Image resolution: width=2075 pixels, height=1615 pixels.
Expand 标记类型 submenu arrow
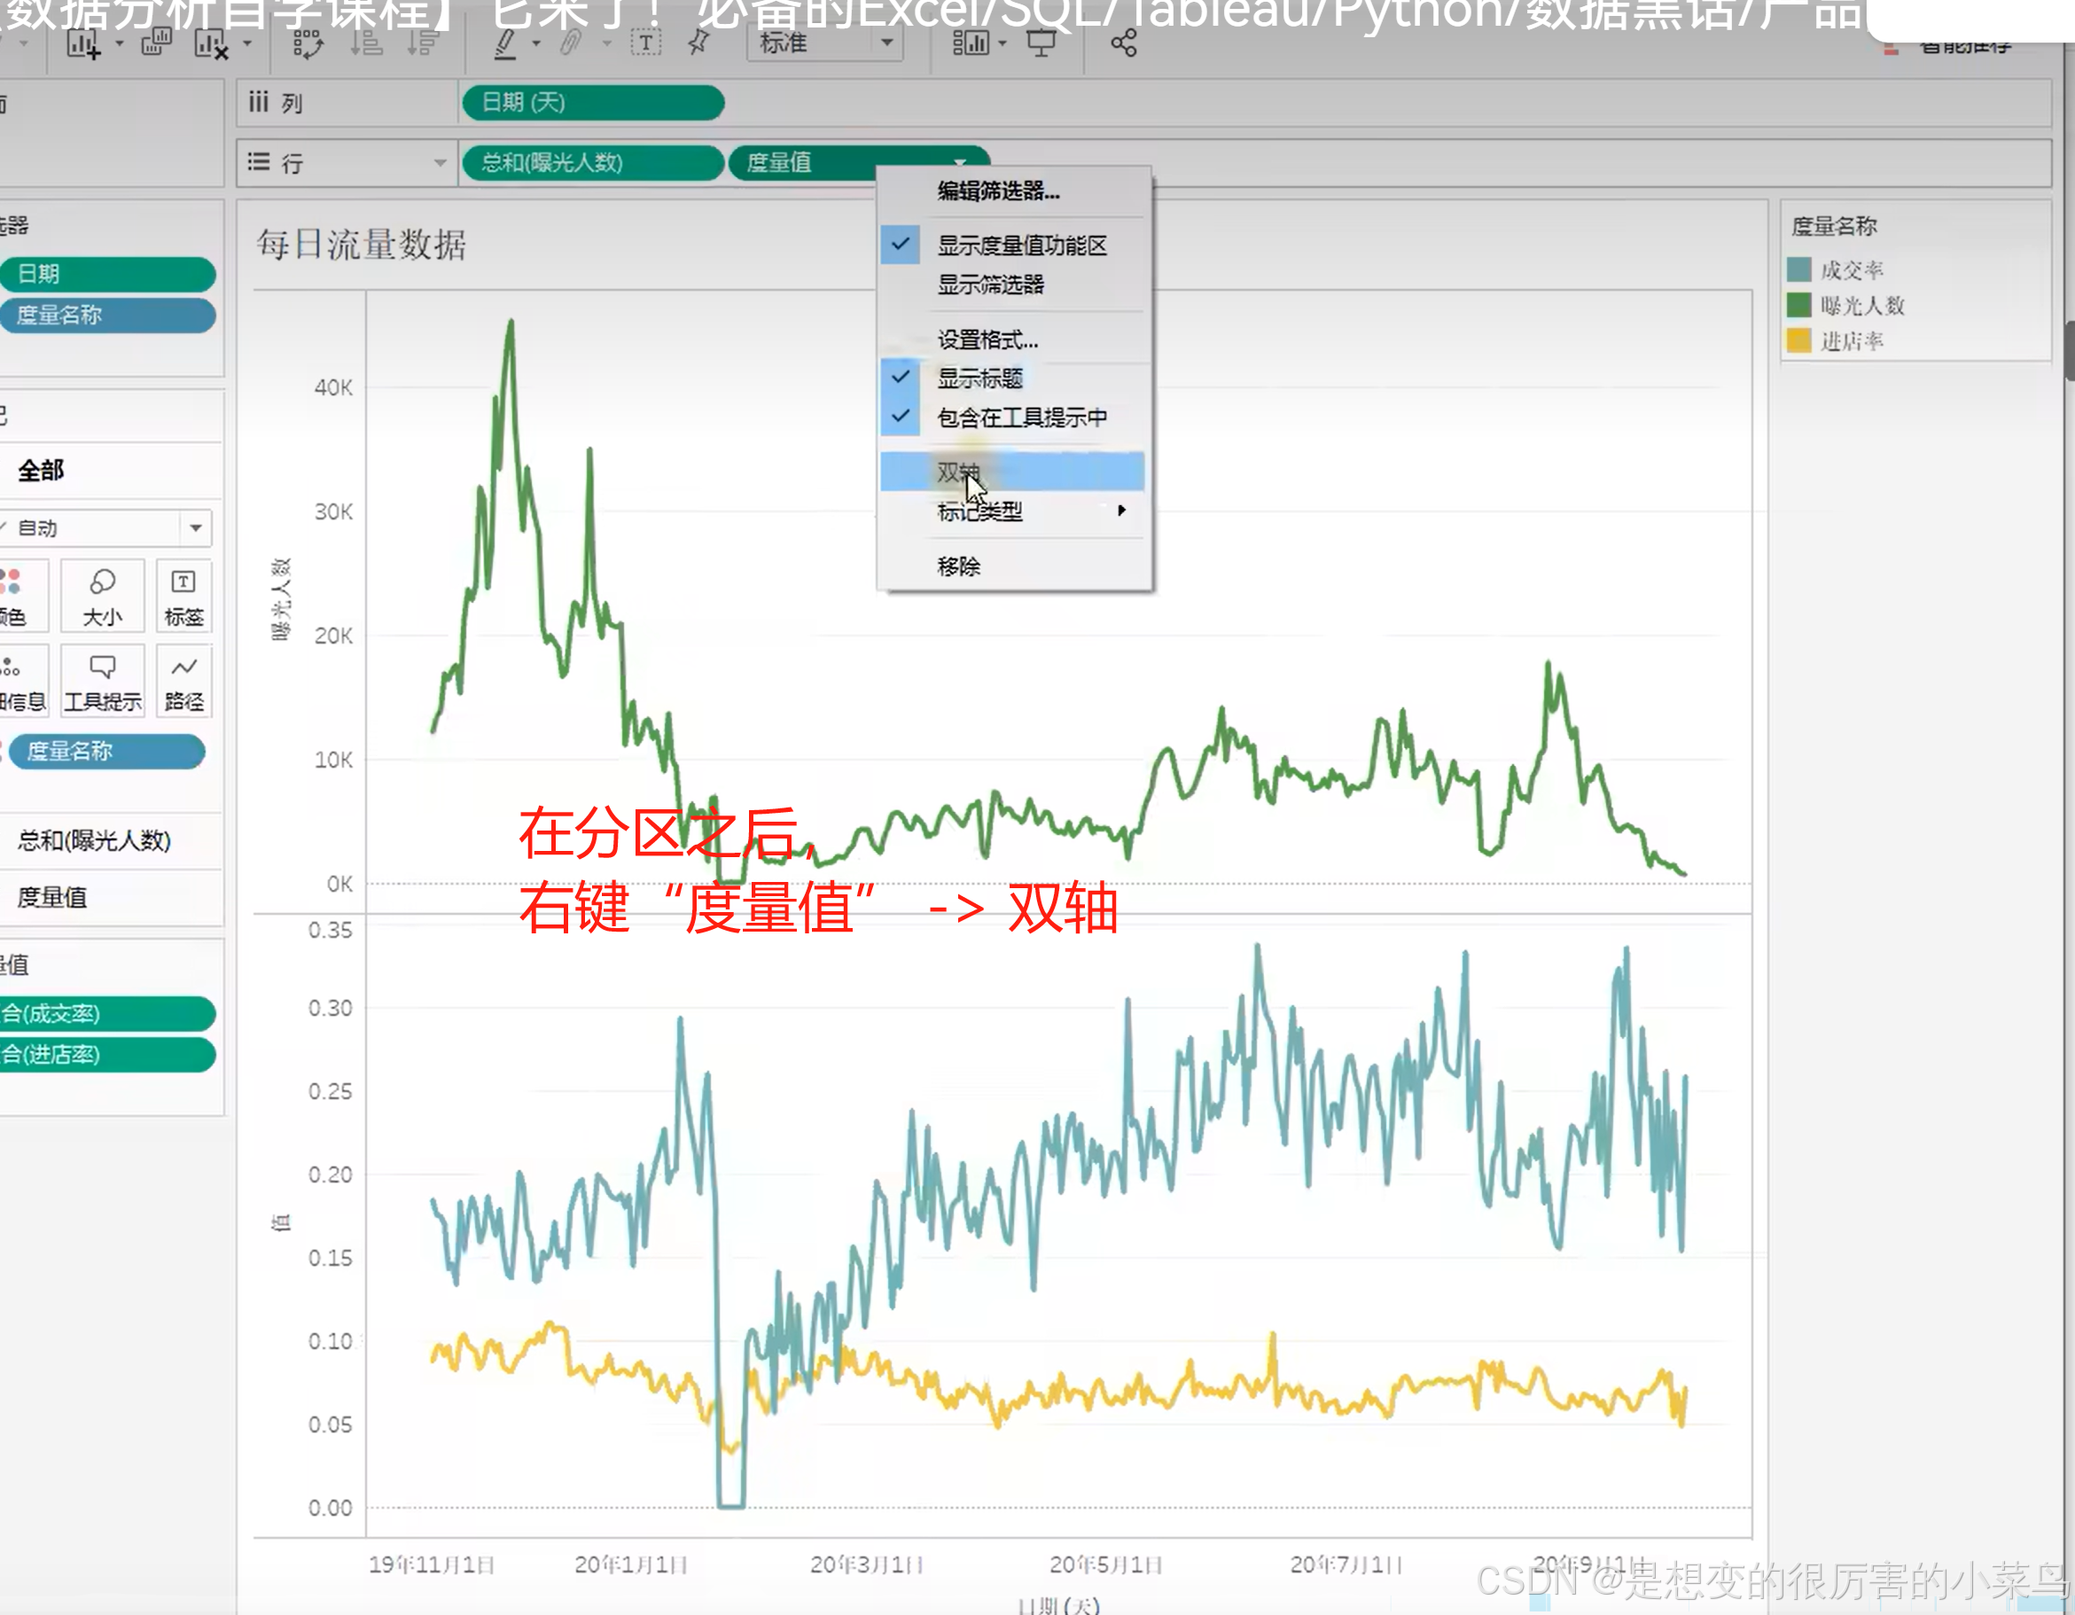(x=1121, y=511)
